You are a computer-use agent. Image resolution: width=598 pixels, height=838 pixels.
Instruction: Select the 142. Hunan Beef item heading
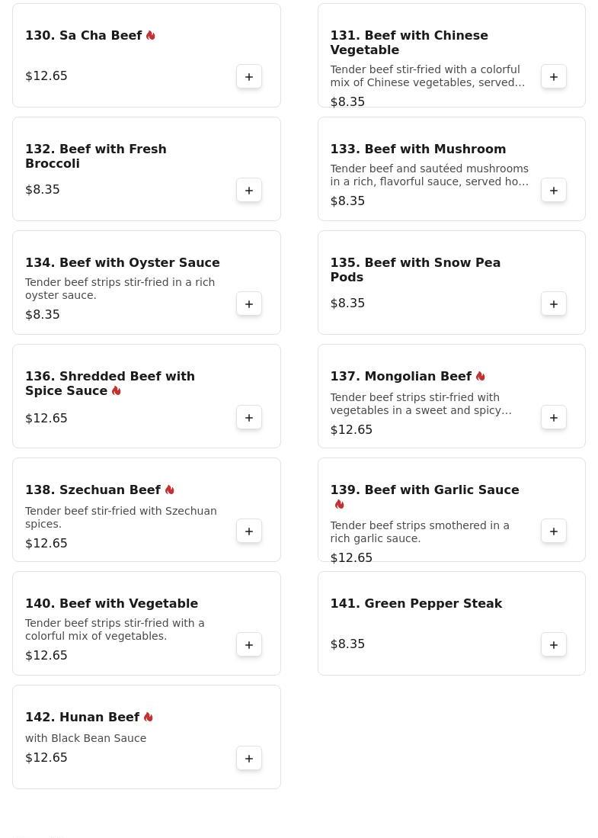[x=82, y=718]
